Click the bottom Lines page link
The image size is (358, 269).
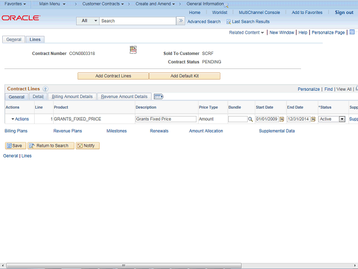coord(26,156)
